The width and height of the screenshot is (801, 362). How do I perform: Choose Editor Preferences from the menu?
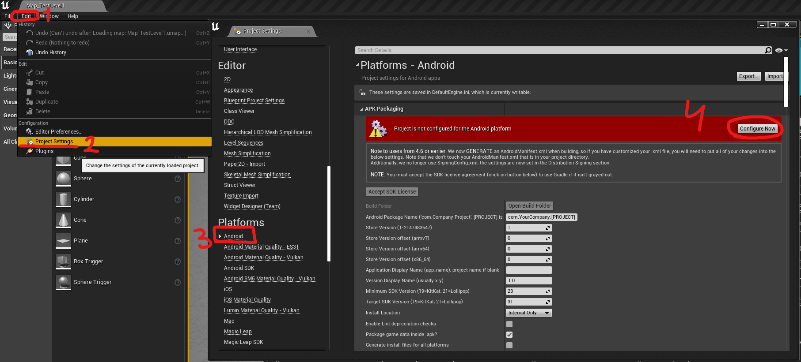(58, 132)
